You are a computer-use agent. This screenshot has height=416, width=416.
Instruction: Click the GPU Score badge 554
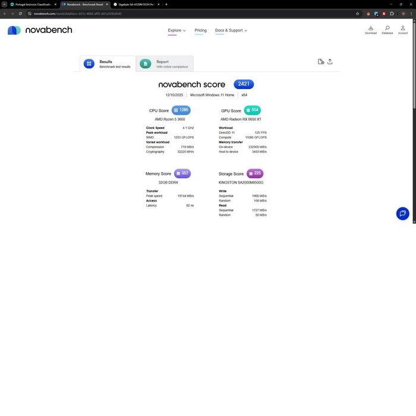click(x=252, y=110)
